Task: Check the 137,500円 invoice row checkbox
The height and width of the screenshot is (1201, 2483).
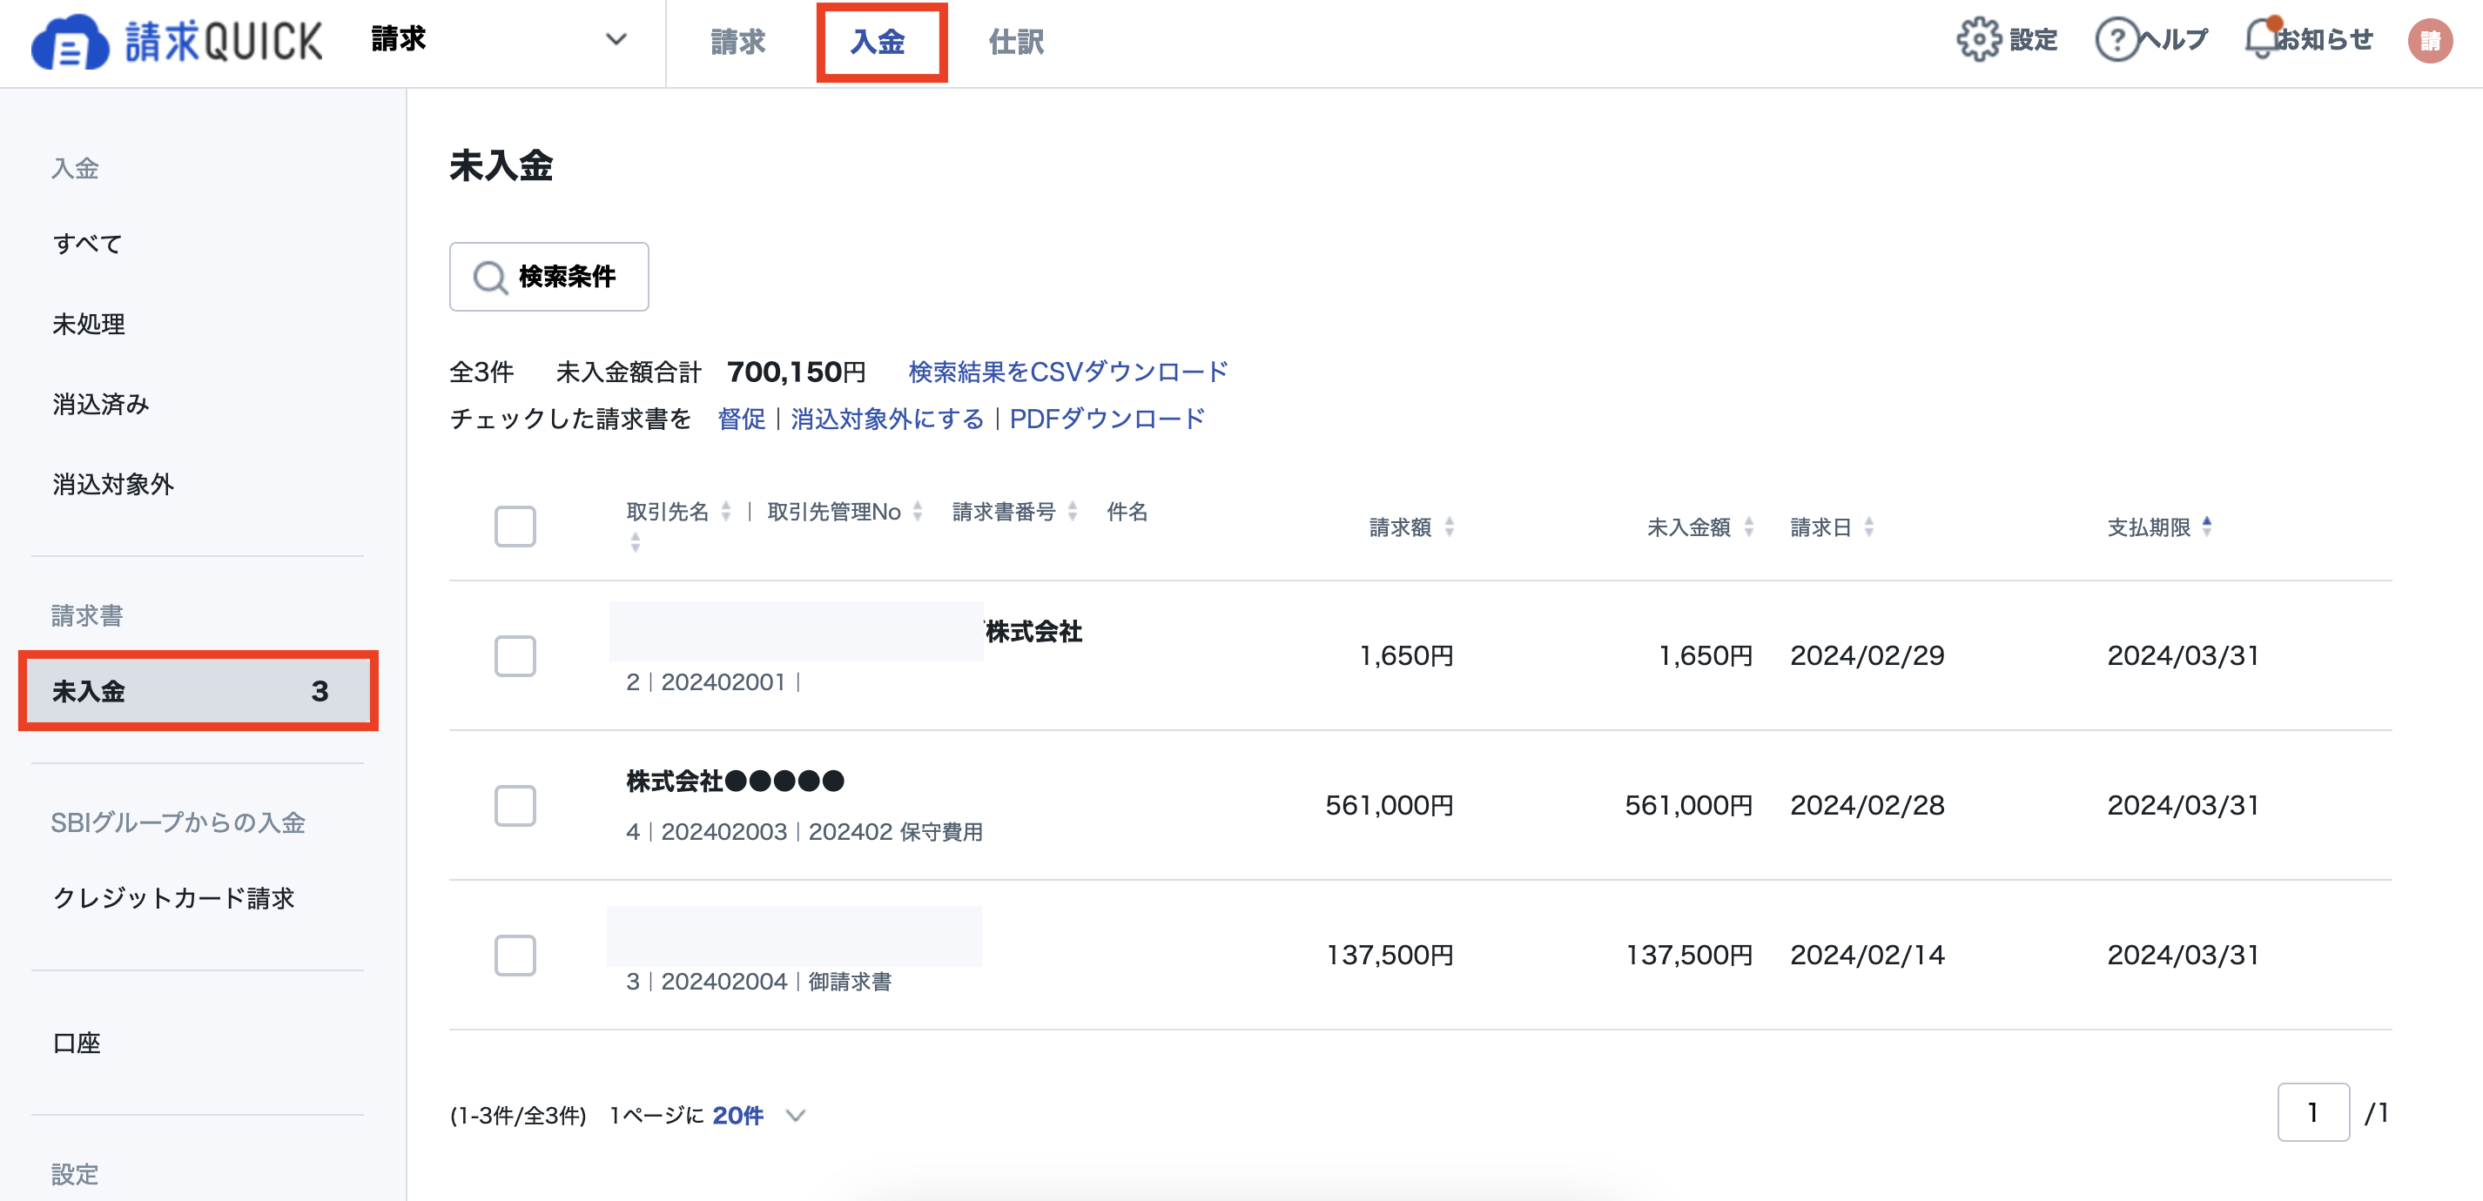Action: pyautogui.click(x=516, y=956)
